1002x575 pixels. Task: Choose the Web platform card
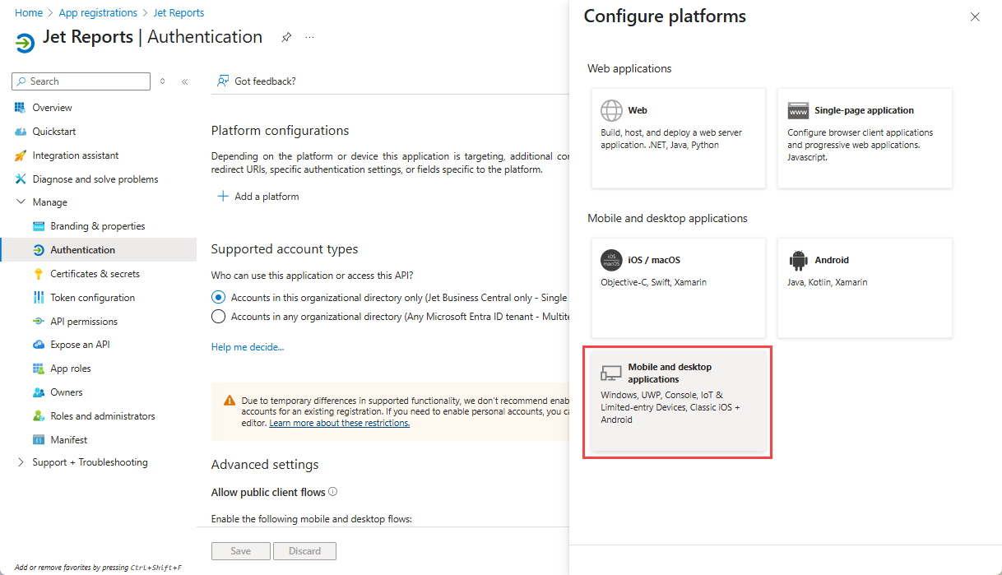679,138
